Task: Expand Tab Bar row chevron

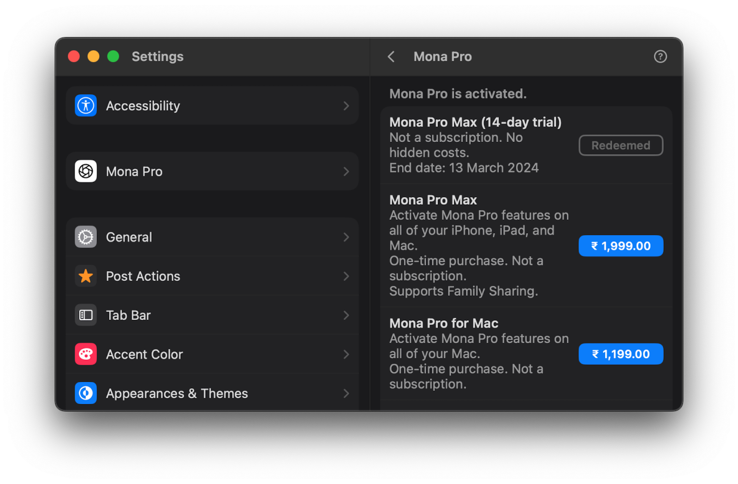Action: click(x=346, y=315)
